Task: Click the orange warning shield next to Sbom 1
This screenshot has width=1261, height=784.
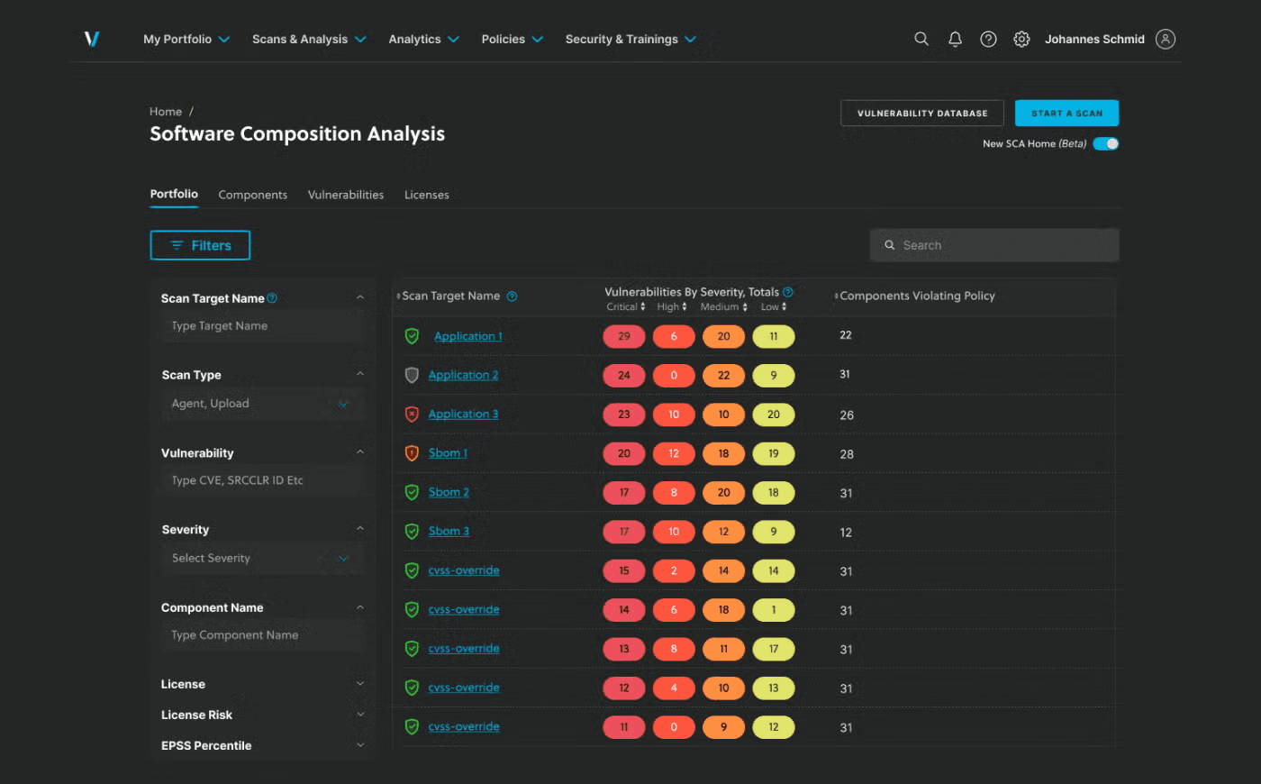Action: pyautogui.click(x=412, y=453)
